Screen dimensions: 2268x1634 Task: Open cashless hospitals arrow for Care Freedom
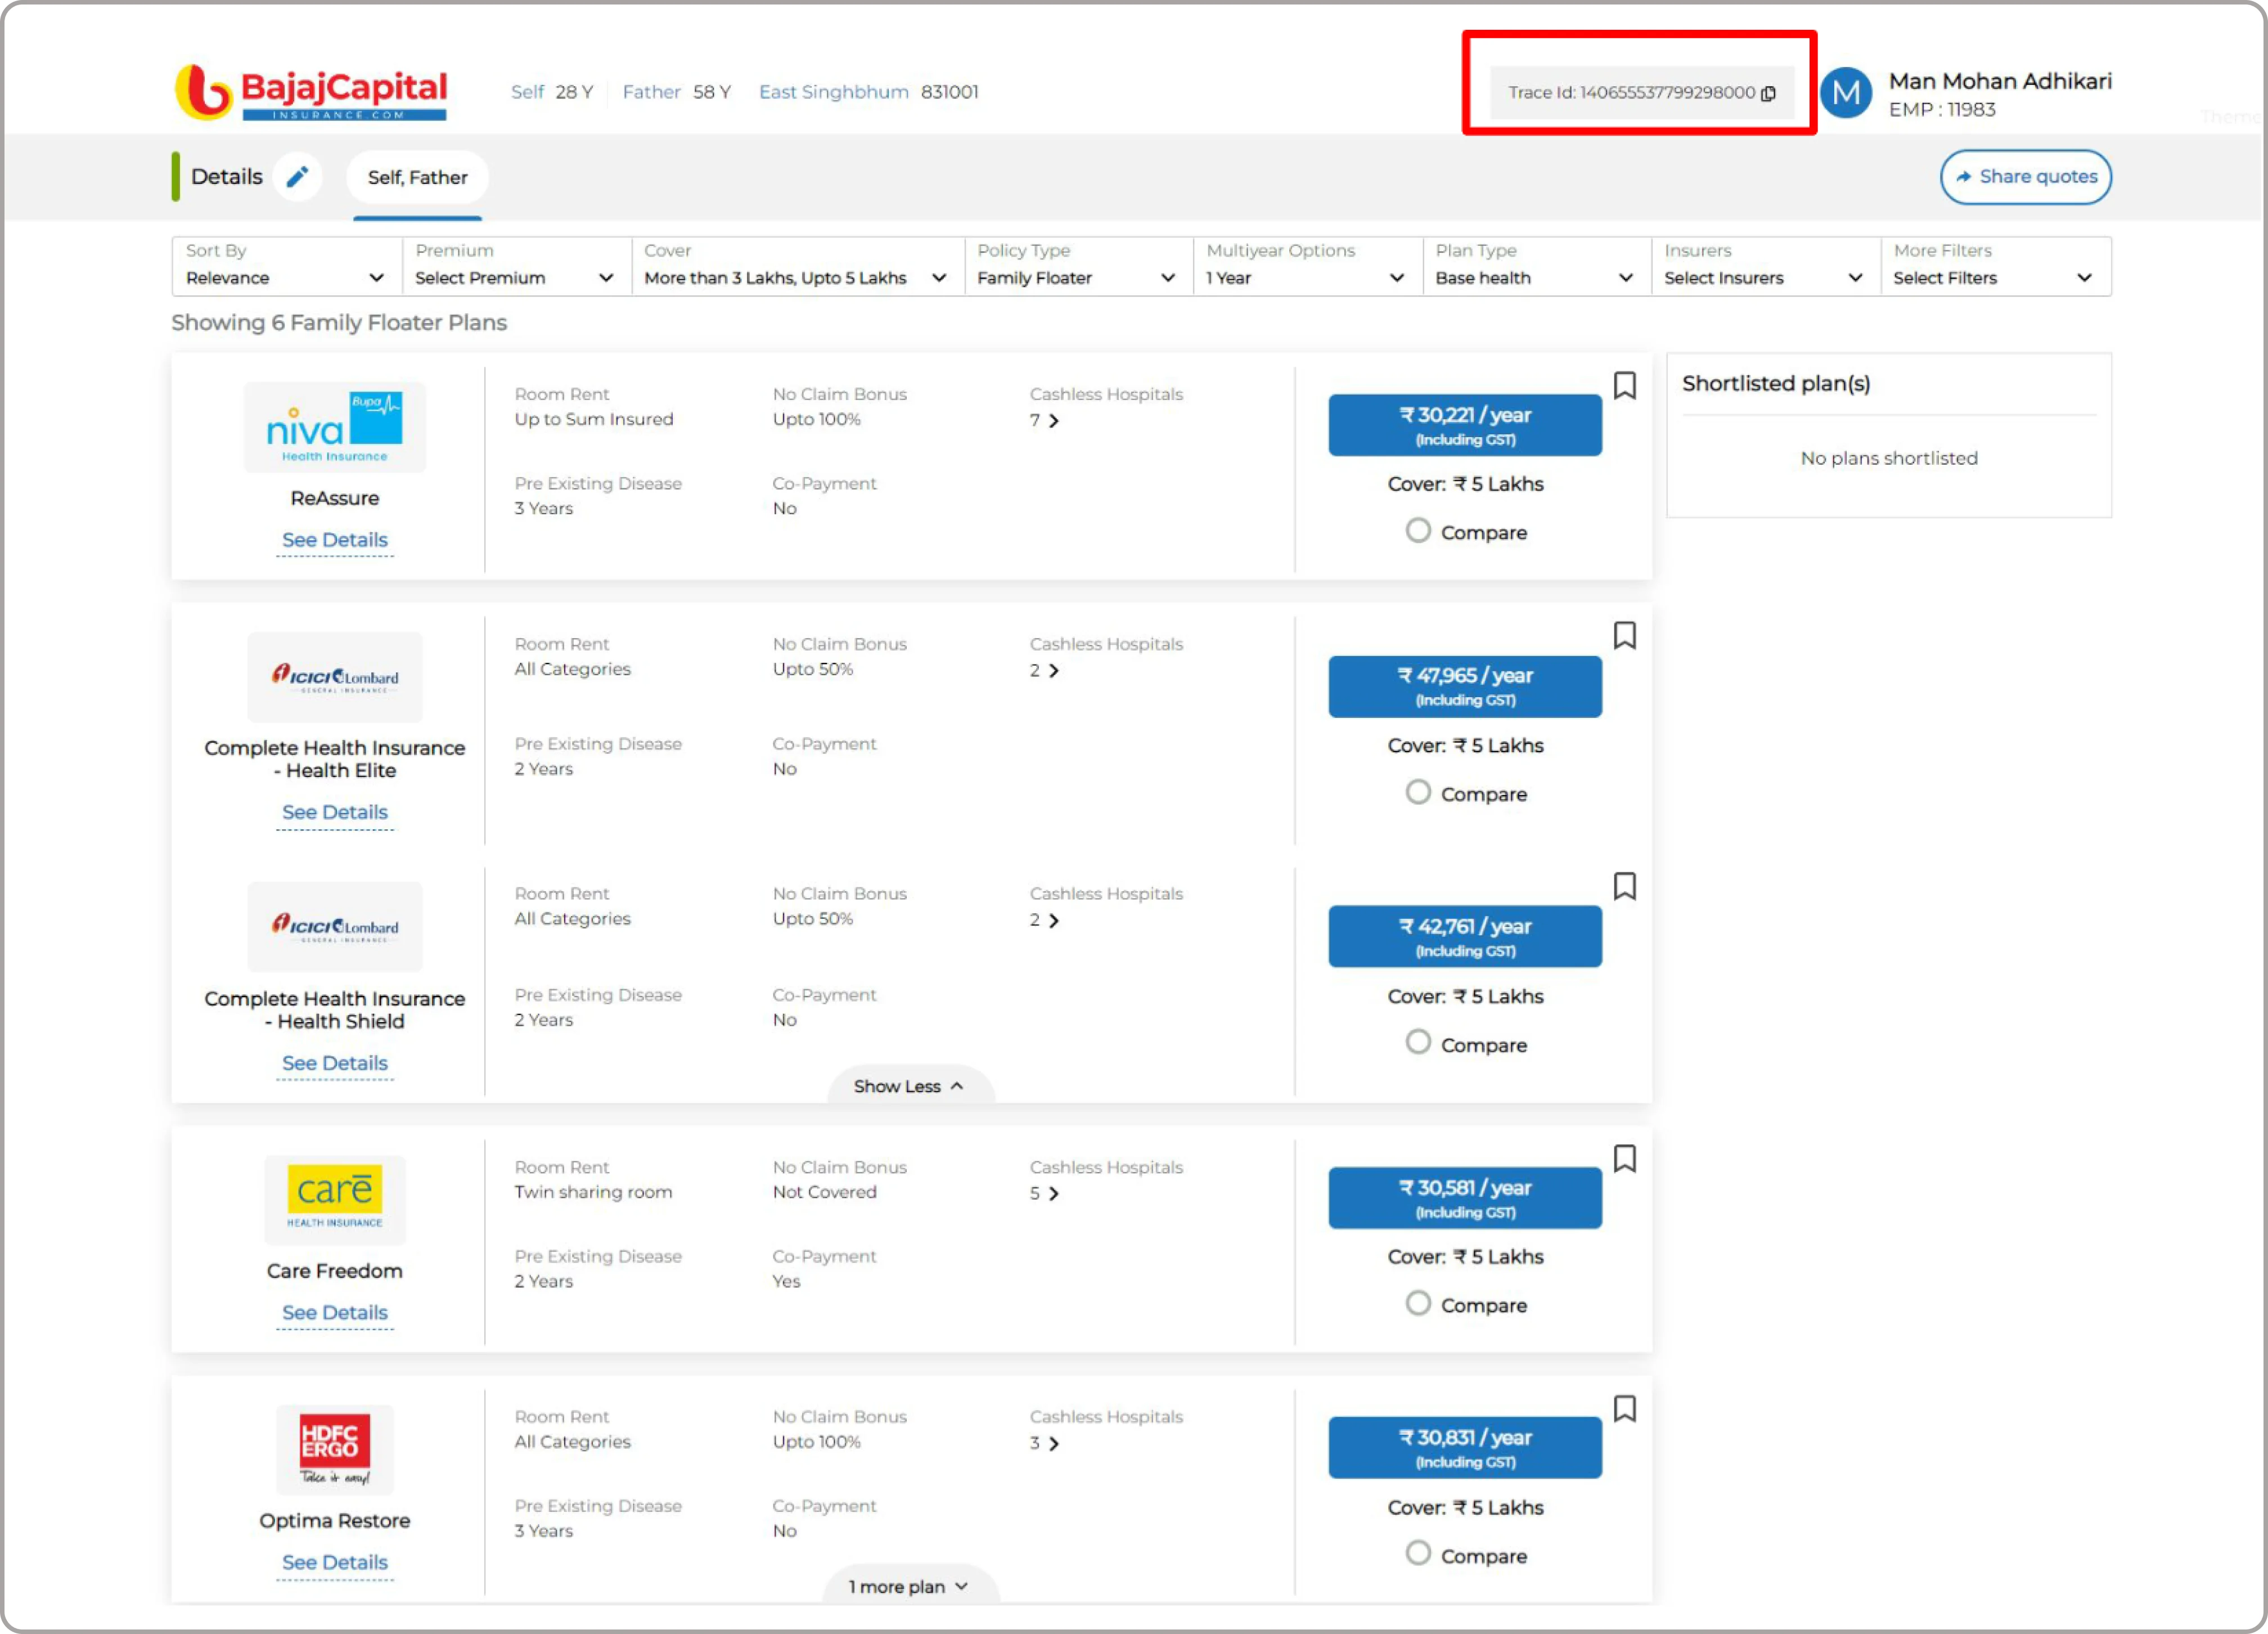[x=1054, y=1194]
